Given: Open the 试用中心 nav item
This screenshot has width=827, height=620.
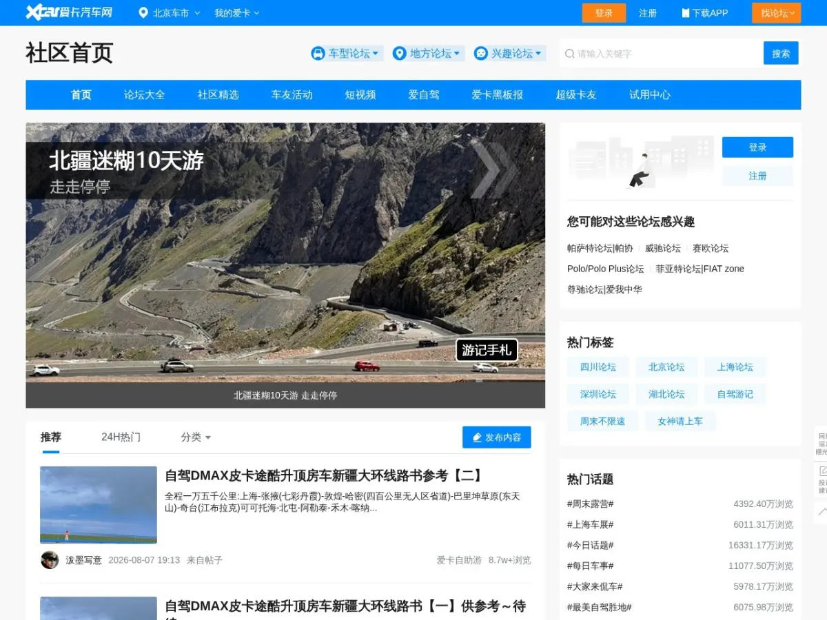Looking at the screenshot, I should pyautogui.click(x=650, y=95).
